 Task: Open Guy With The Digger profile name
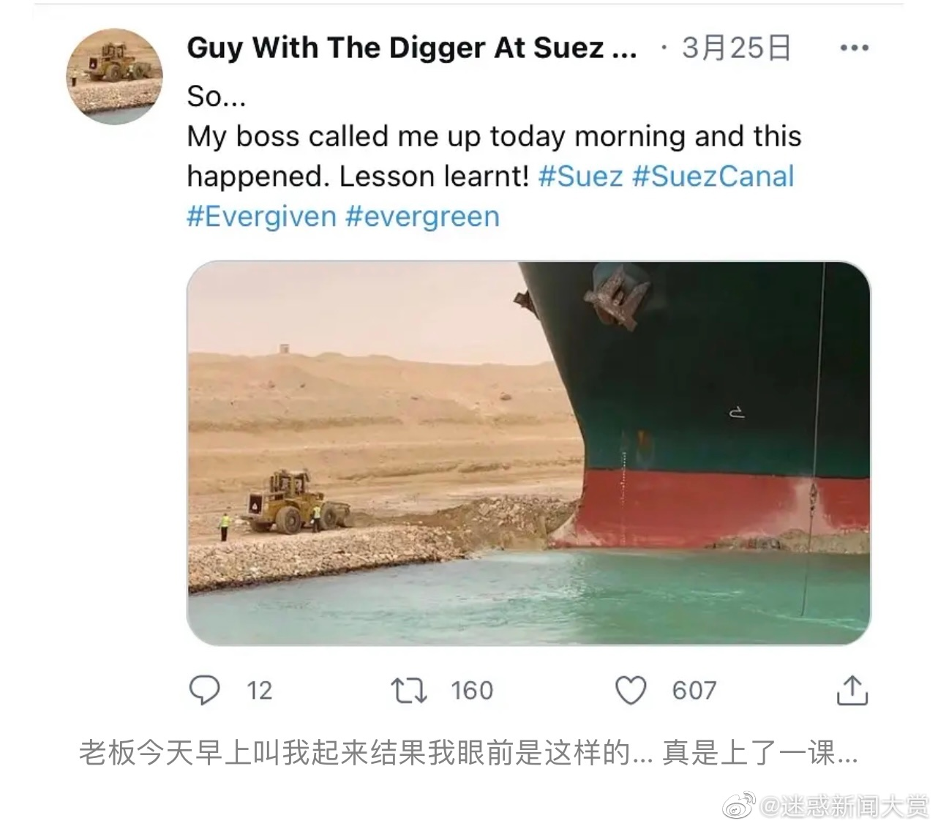click(412, 48)
